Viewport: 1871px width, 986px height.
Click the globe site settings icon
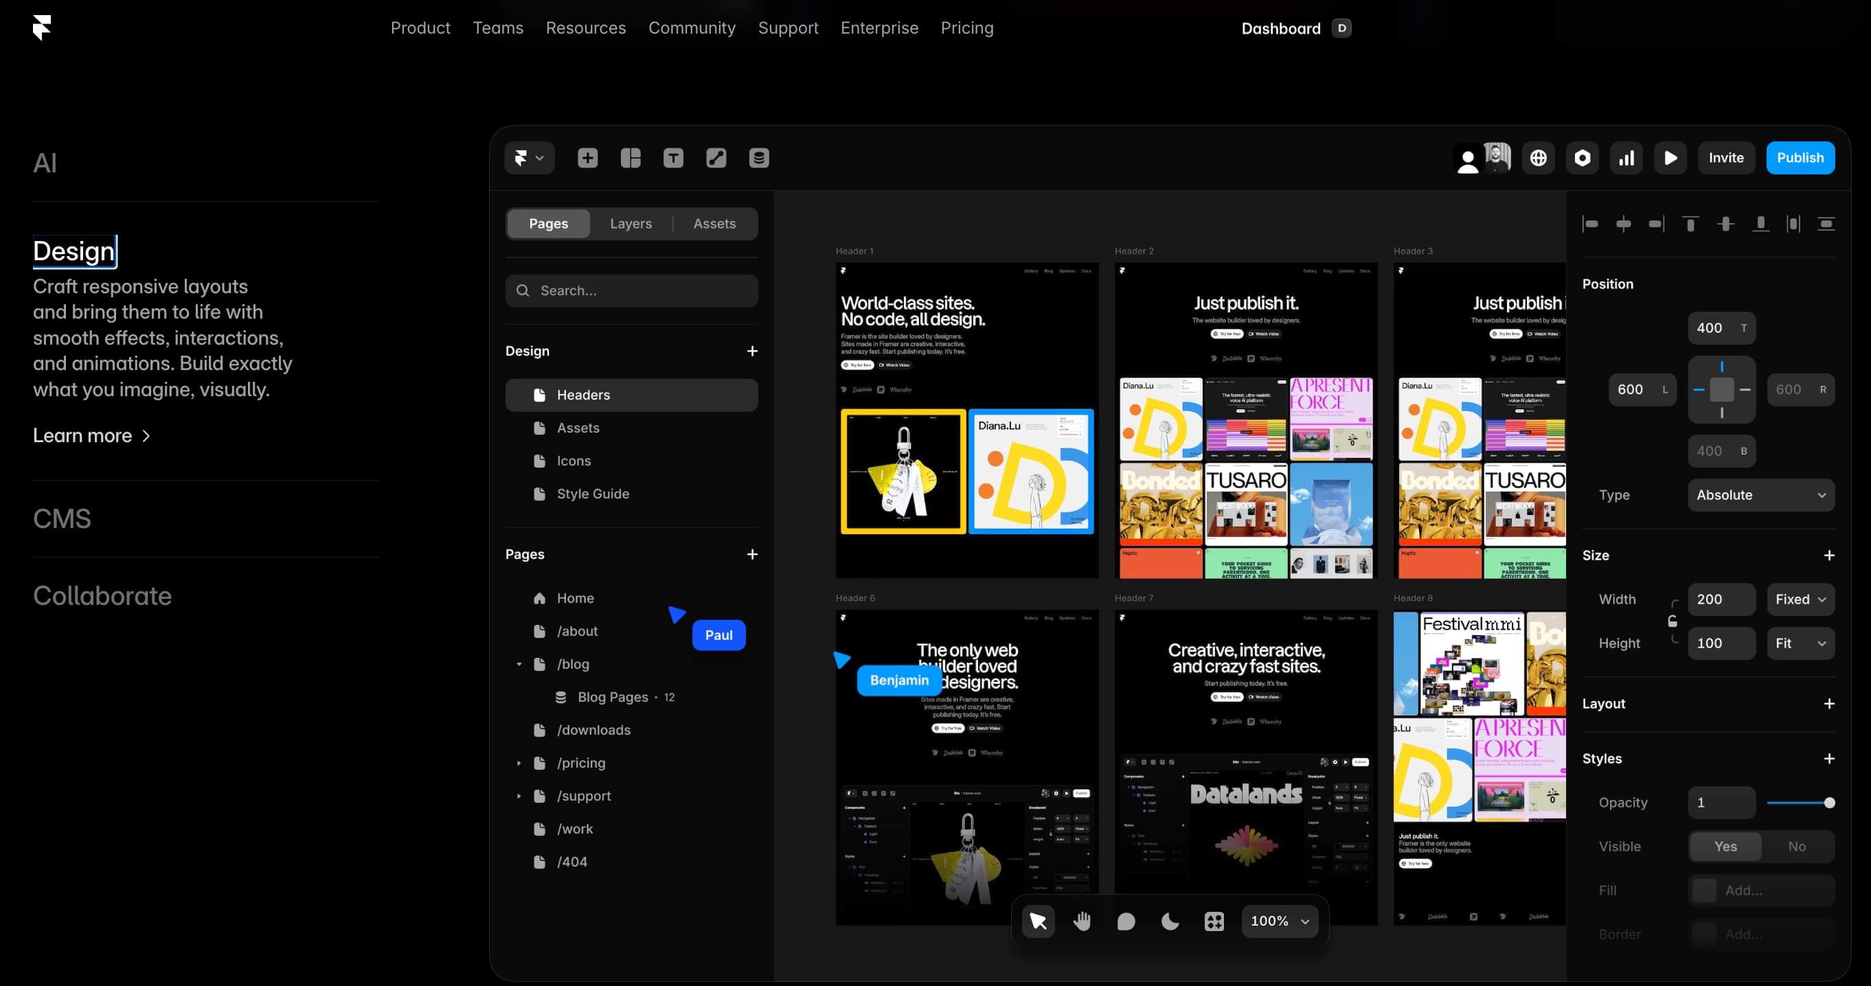(1539, 157)
